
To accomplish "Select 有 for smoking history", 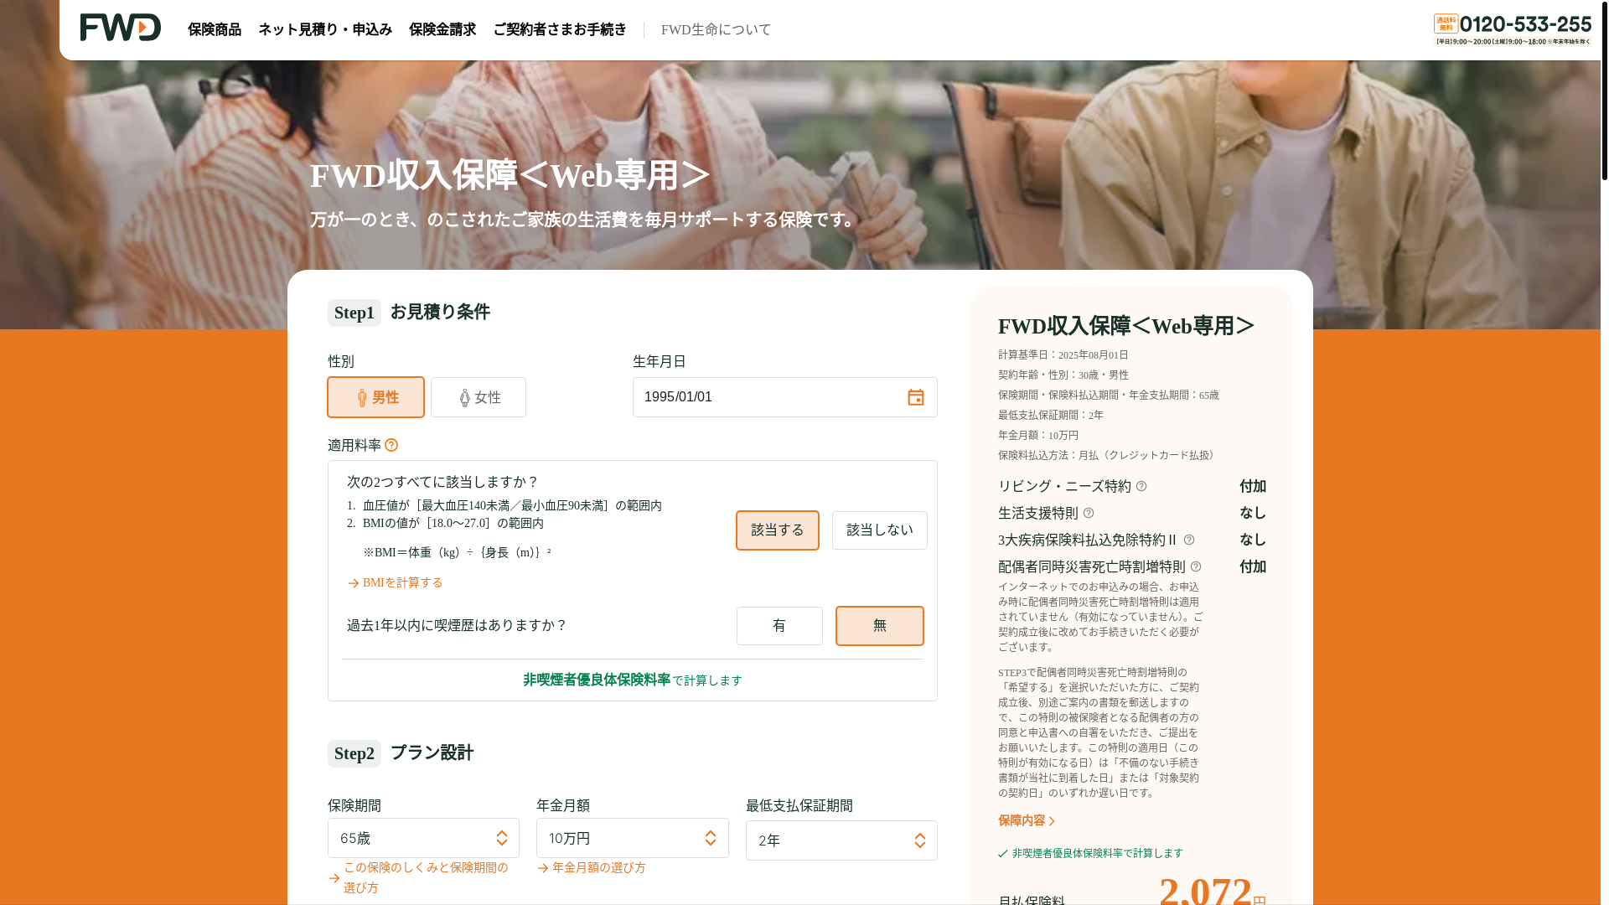I will click(779, 626).
